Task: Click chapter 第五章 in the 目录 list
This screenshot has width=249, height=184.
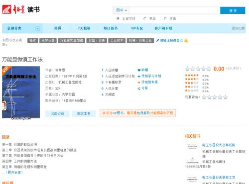Action: [24, 167]
